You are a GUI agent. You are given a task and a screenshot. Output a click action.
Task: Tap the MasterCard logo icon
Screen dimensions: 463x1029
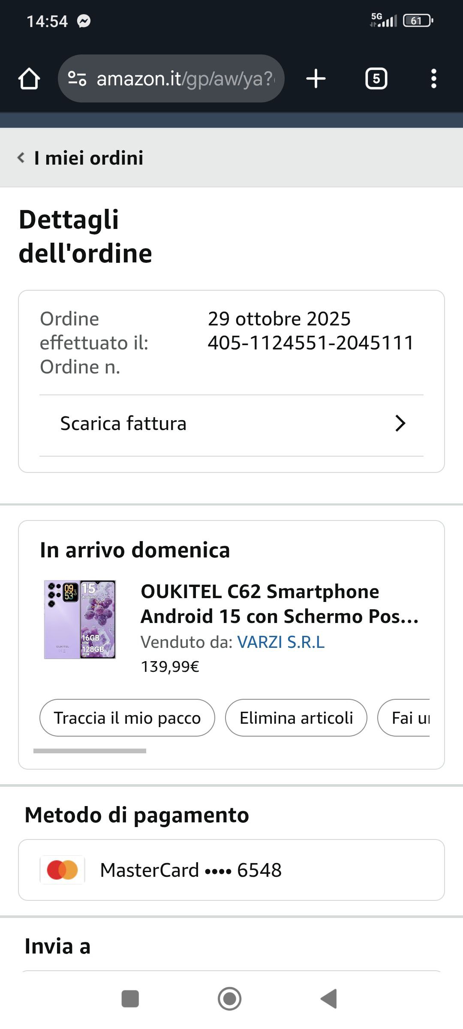coord(63,870)
